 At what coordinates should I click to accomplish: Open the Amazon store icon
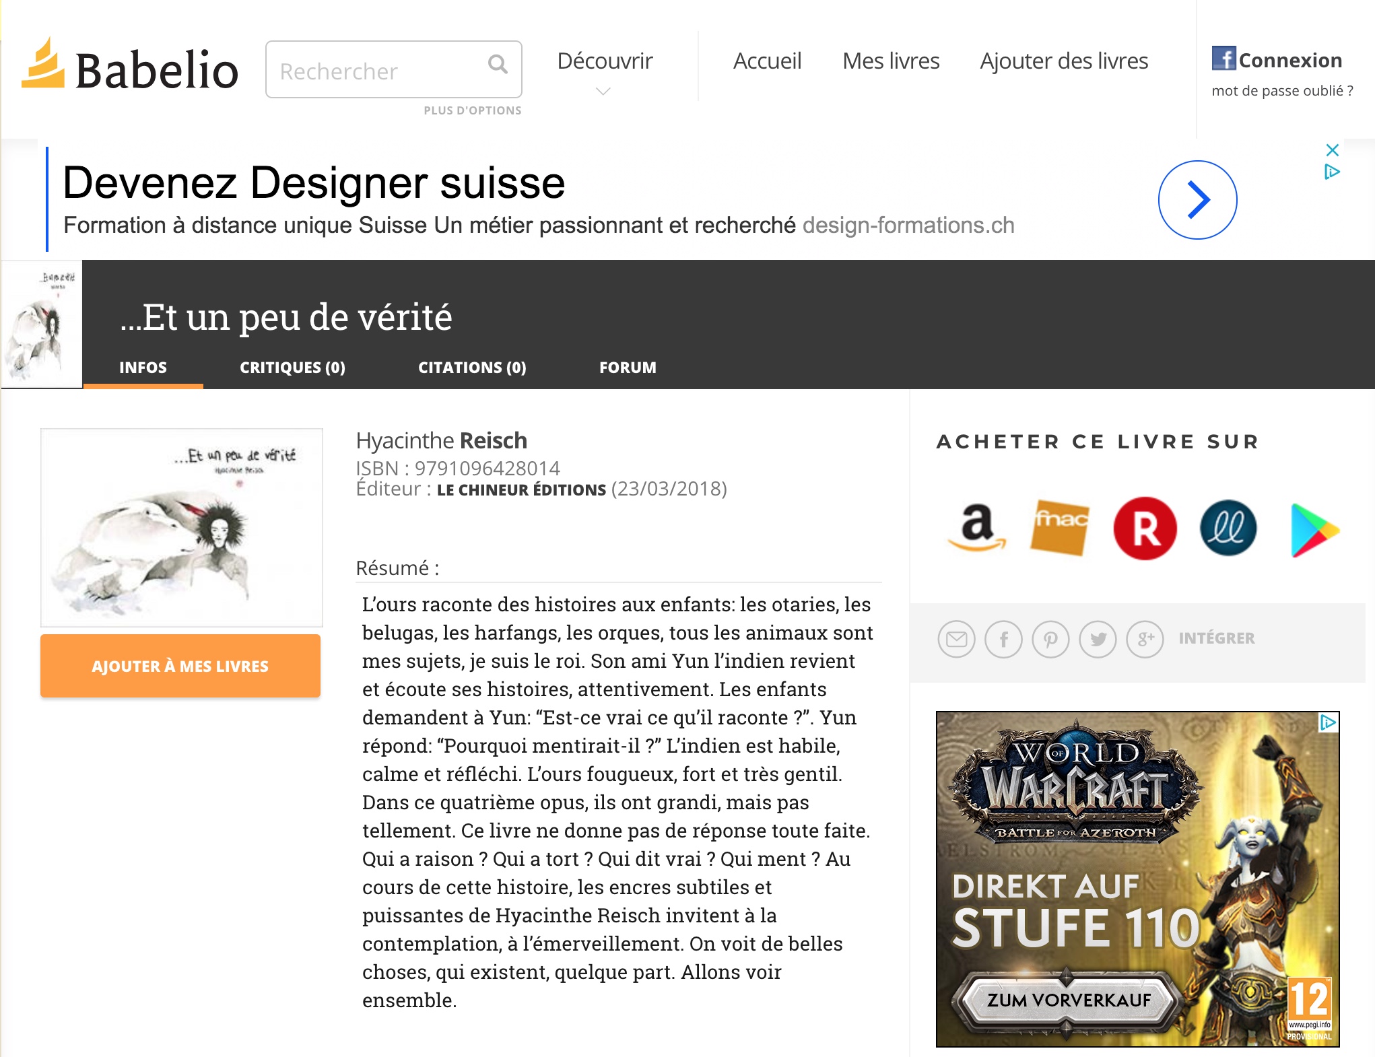coord(977,528)
